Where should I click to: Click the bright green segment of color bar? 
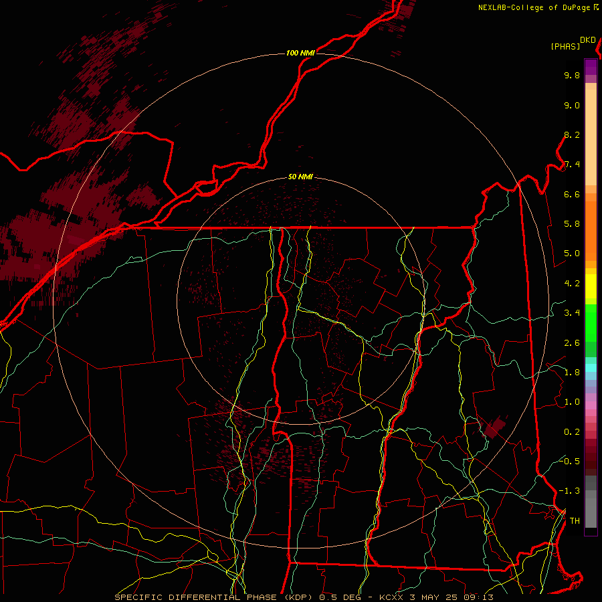591,322
